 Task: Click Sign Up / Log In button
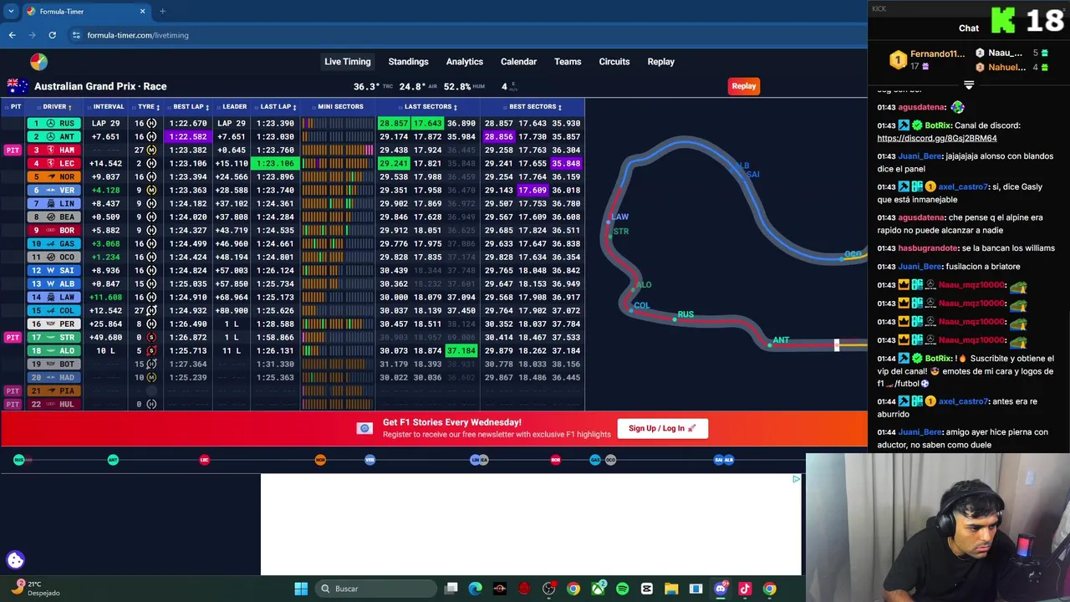coord(662,429)
